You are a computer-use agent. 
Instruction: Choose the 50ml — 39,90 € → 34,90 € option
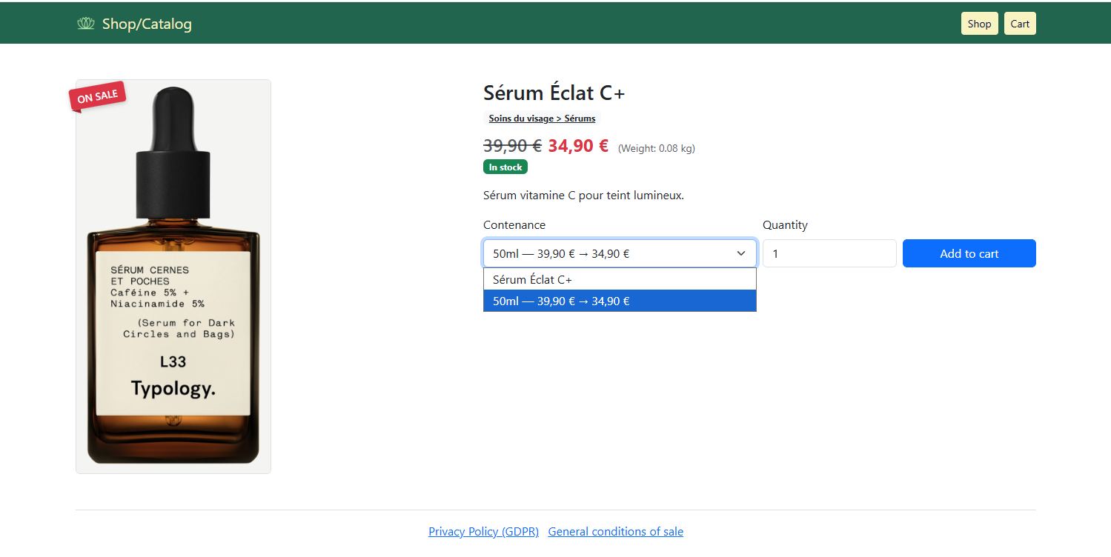[x=620, y=301]
